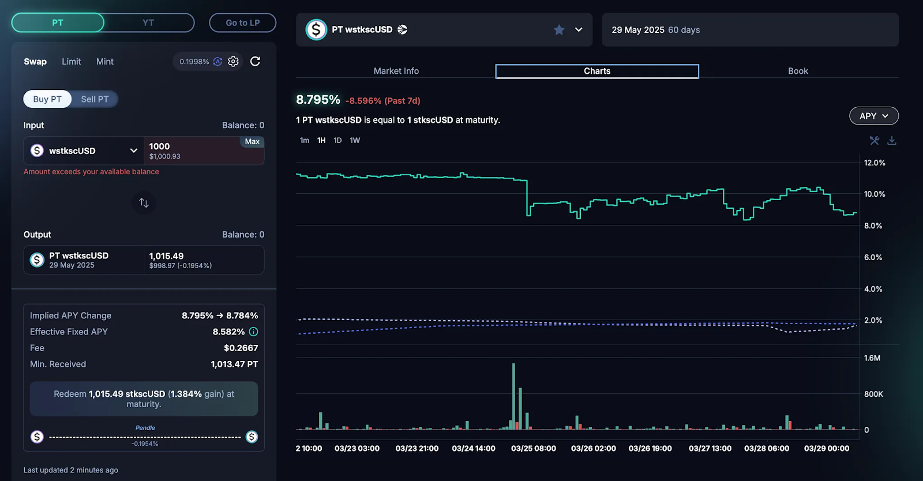This screenshot has height=481, width=923.
Task: Click the wstkscUSD token icon in the input
Action: click(37, 151)
